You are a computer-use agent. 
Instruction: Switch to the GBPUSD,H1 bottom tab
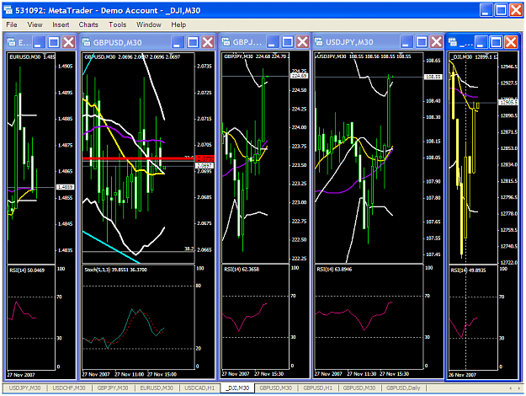[317, 388]
